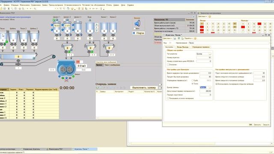Screen dimensions: 274x154
Task: Open the Справочники menu
Action: pos(36,5)
